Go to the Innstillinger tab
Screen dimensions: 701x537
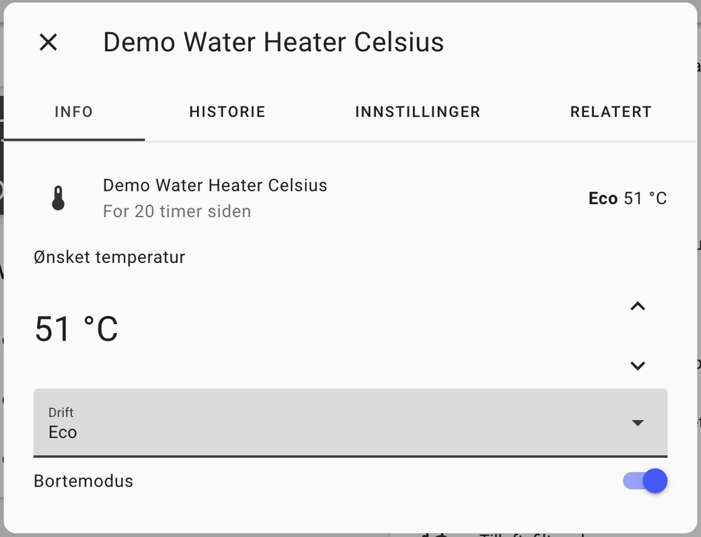click(417, 112)
